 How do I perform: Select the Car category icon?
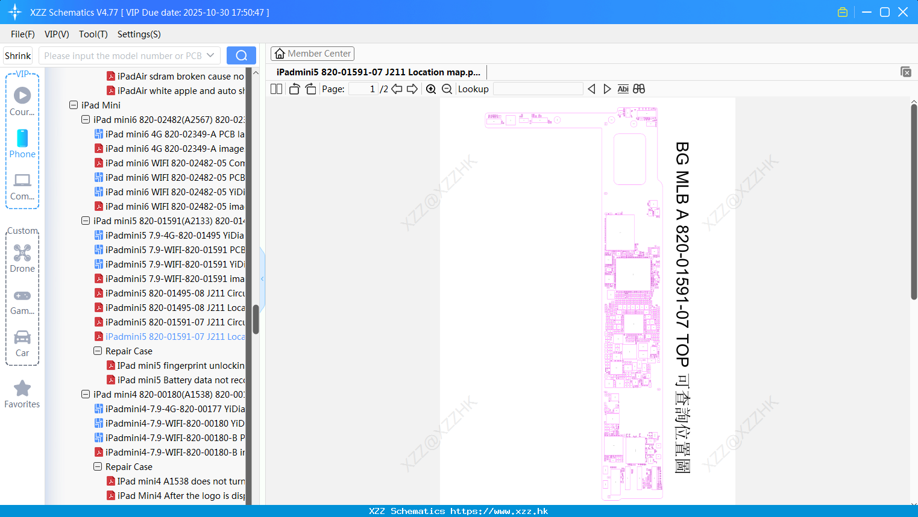pyautogui.click(x=22, y=343)
